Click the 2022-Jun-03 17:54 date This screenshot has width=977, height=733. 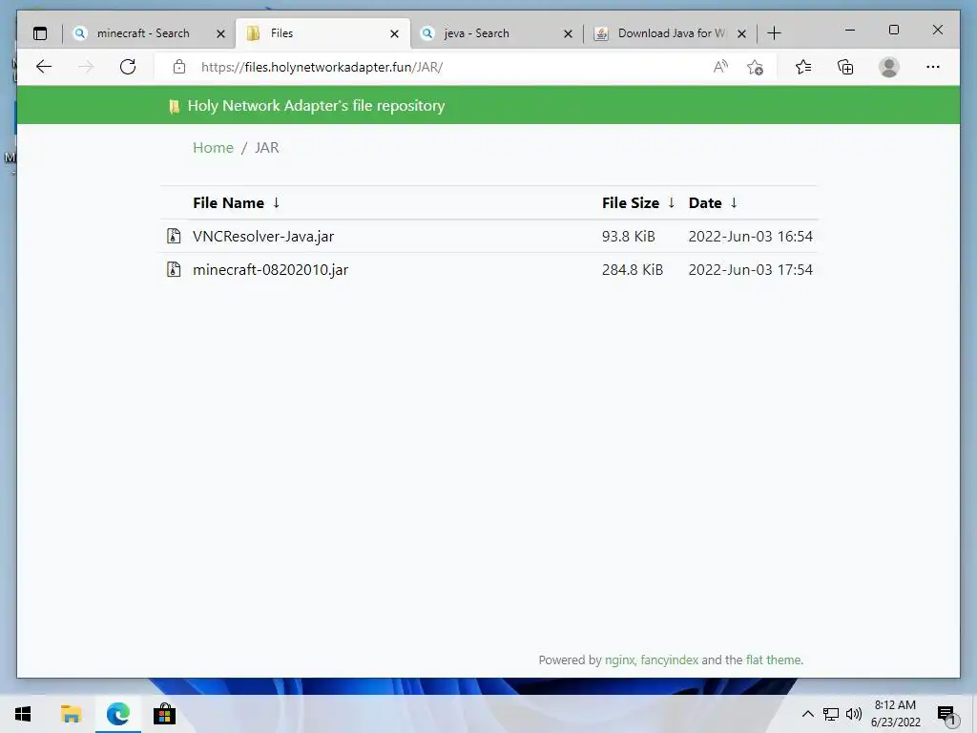750,270
